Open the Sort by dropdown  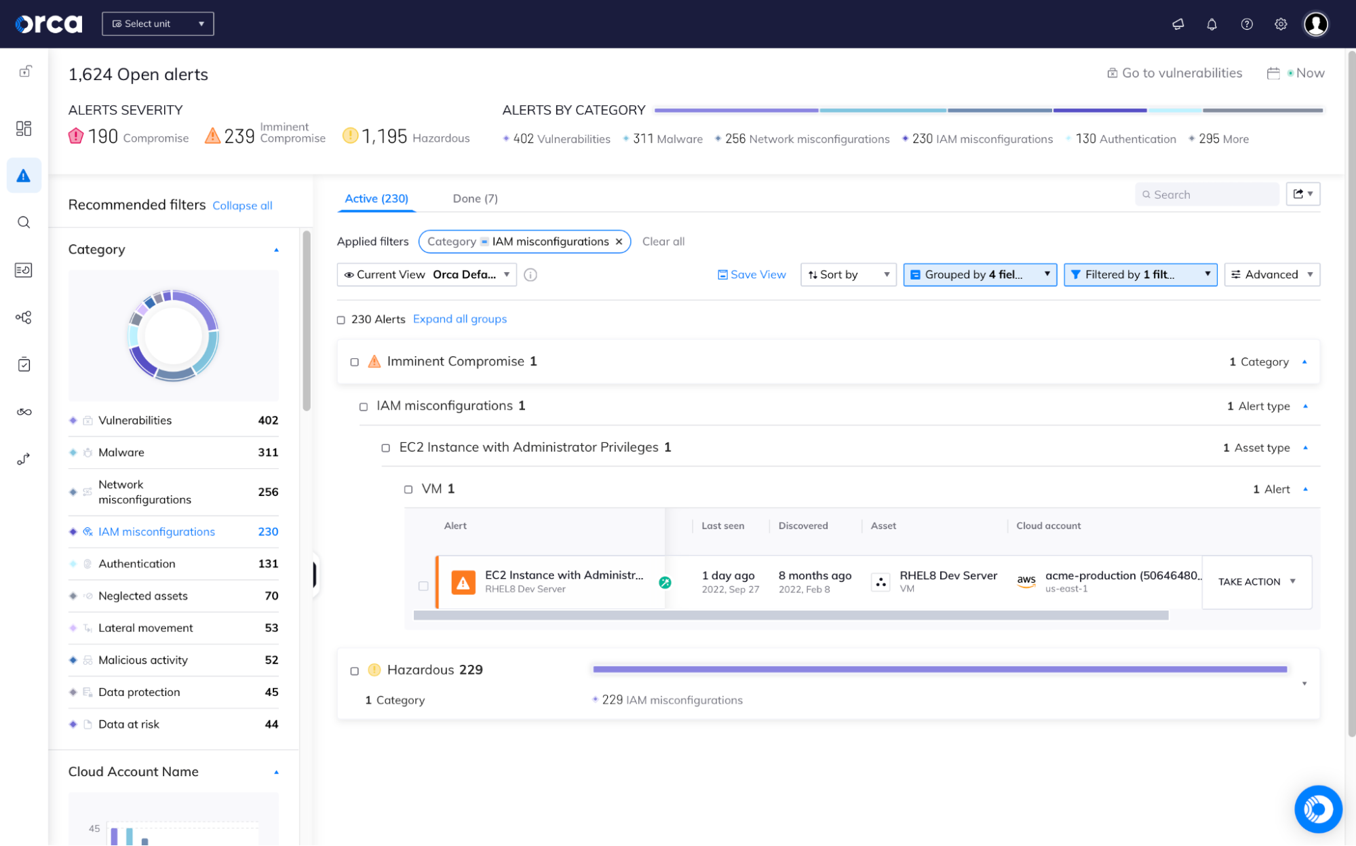point(848,275)
